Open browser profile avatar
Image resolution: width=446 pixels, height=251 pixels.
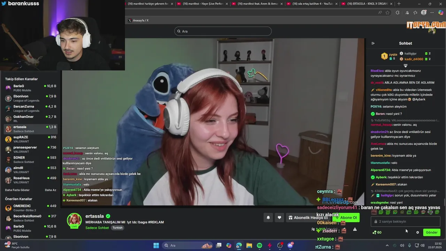click(x=424, y=13)
